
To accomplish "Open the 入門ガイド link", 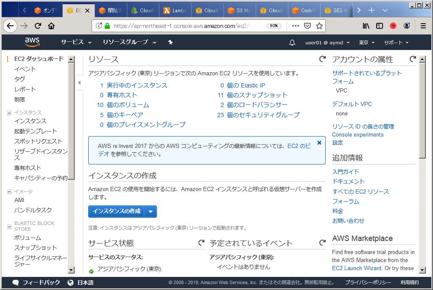I will [x=346, y=172].
